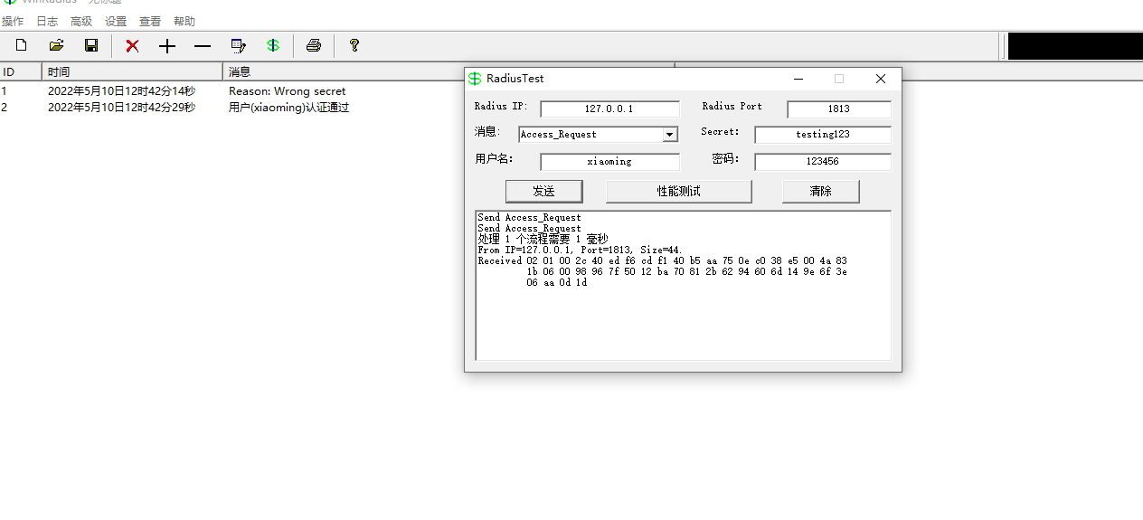The width and height of the screenshot is (1143, 520).
Task: Click the New document toolbar icon
Action: [x=22, y=45]
